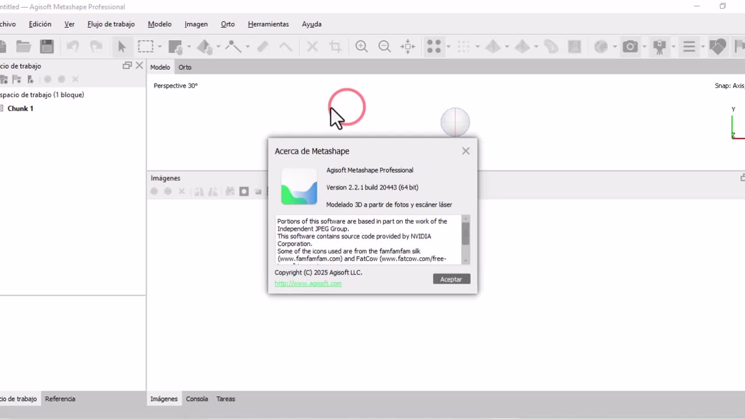The height and width of the screenshot is (419, 745).
Task: Close the Acerca de Metashape dialog
Action: (466, 151)
